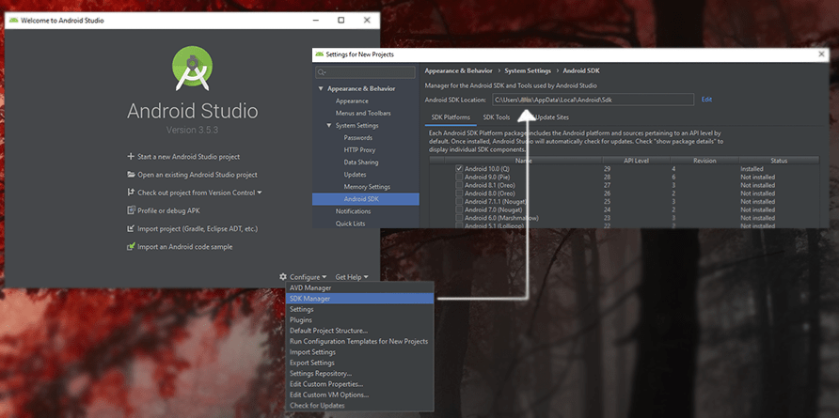This screenshot has width=839, height=418.
Task: Check the Android 8.0 (Oreo) checkbox
Action: (459, 193)
